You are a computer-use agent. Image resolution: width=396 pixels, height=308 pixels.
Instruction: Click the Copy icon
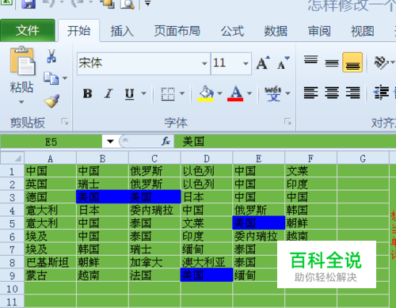[51, 78]
